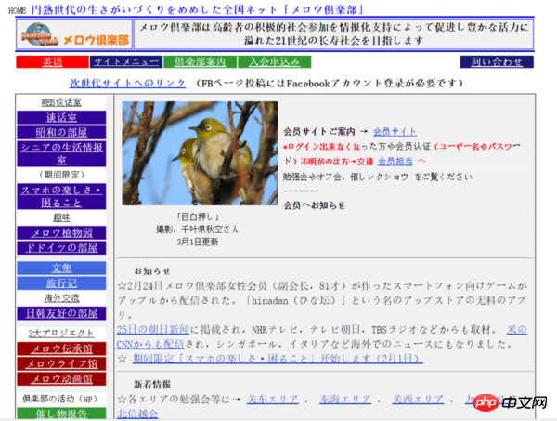Click the 旅行記 sidebar link
Viewport: 557px width, 421px height.
pyautogui.click(x=61, y=283)
